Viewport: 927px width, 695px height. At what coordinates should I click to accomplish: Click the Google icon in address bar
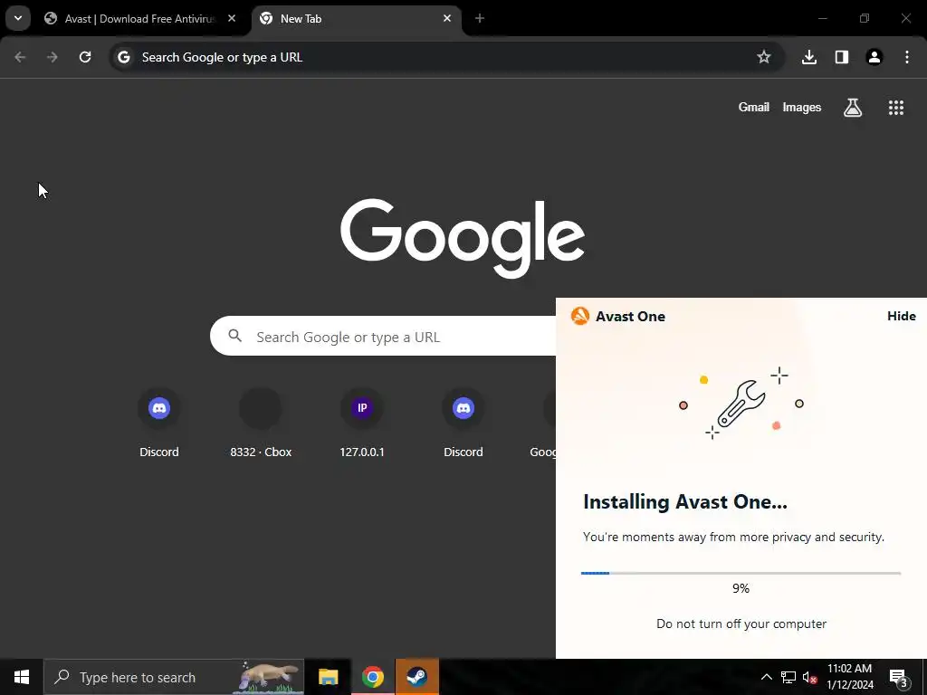tap(123, 57)
